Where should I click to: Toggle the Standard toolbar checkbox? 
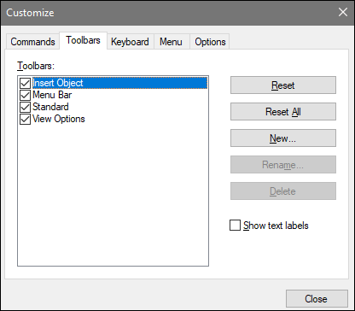26,107
